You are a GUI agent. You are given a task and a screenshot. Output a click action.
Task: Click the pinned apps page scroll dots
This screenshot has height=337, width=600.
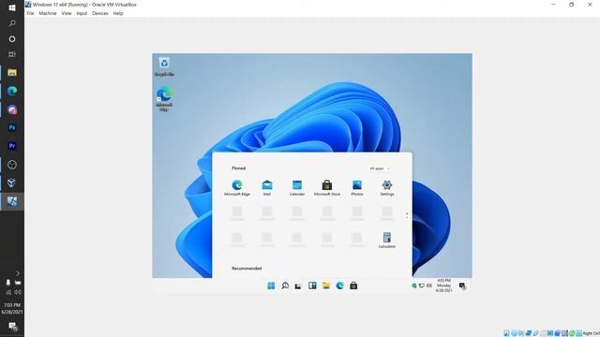407,216
